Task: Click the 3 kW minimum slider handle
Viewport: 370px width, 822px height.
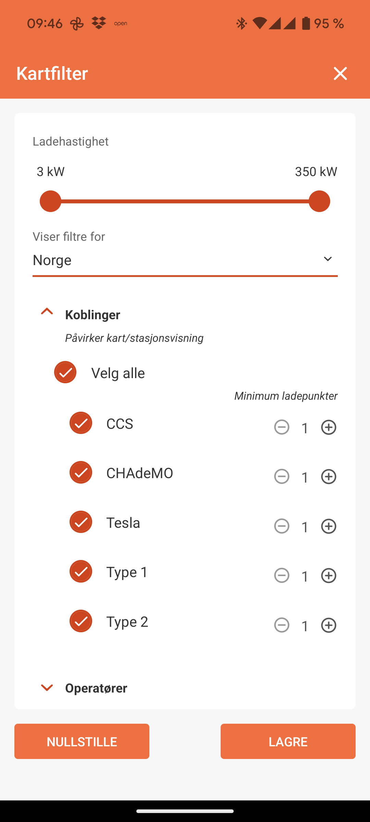Action: 50,201
